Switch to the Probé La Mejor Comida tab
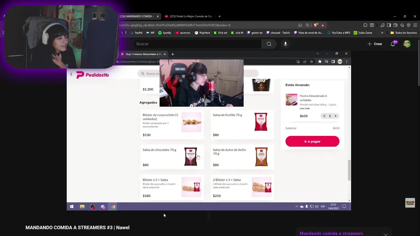The width and height of the screenshot is (420, 236). coord(189,16)
